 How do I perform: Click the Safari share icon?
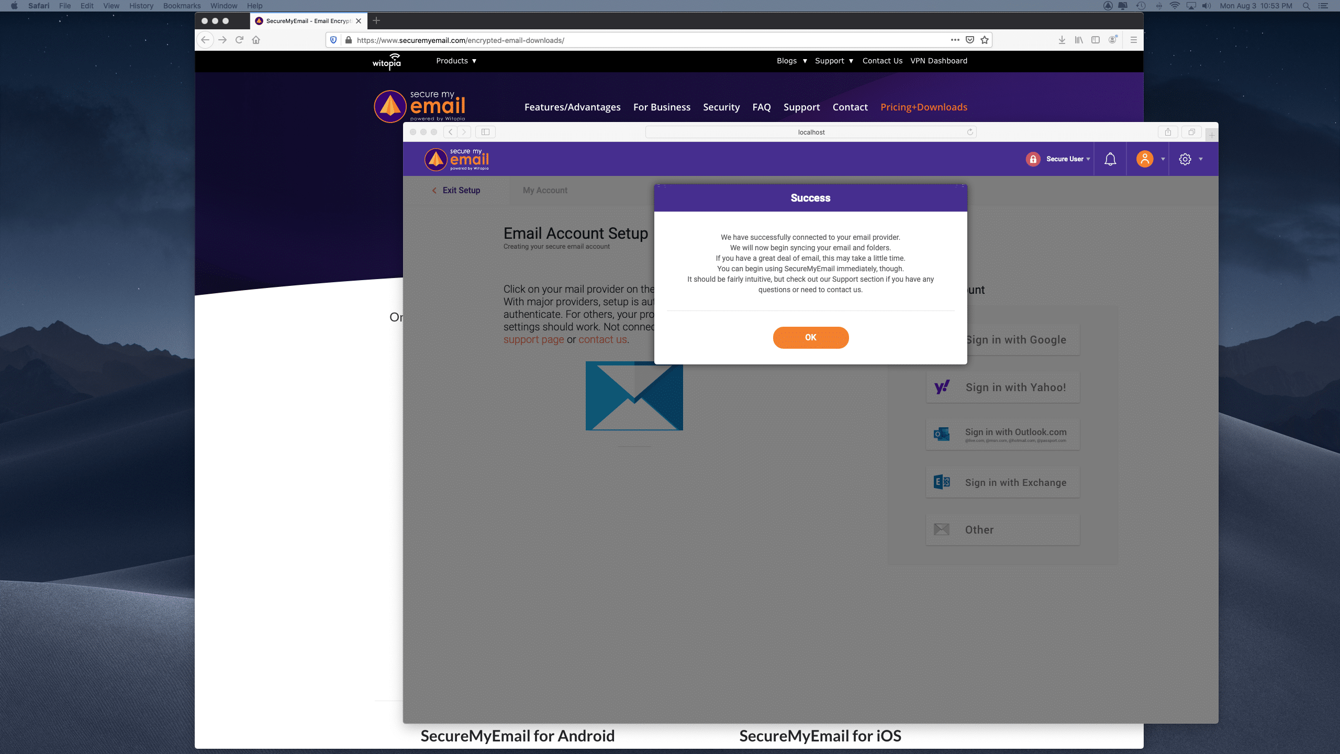click(1168, 132)
